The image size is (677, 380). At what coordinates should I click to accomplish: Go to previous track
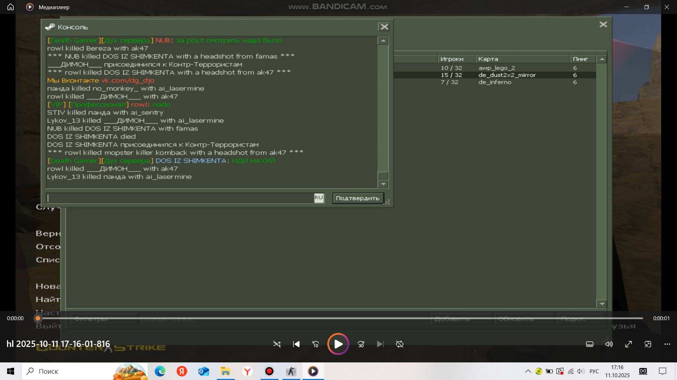tap(296, 344)
